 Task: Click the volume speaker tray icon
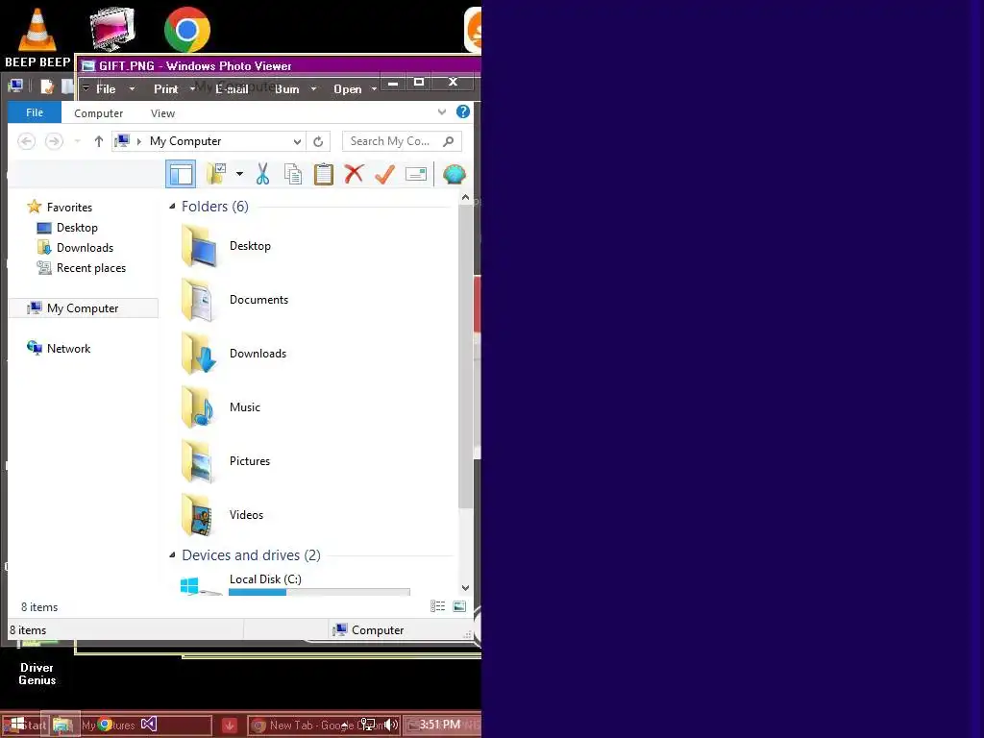(391, 725)
